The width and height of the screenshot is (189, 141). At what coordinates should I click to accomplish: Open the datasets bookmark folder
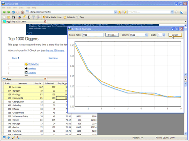(x=69, y=17)
